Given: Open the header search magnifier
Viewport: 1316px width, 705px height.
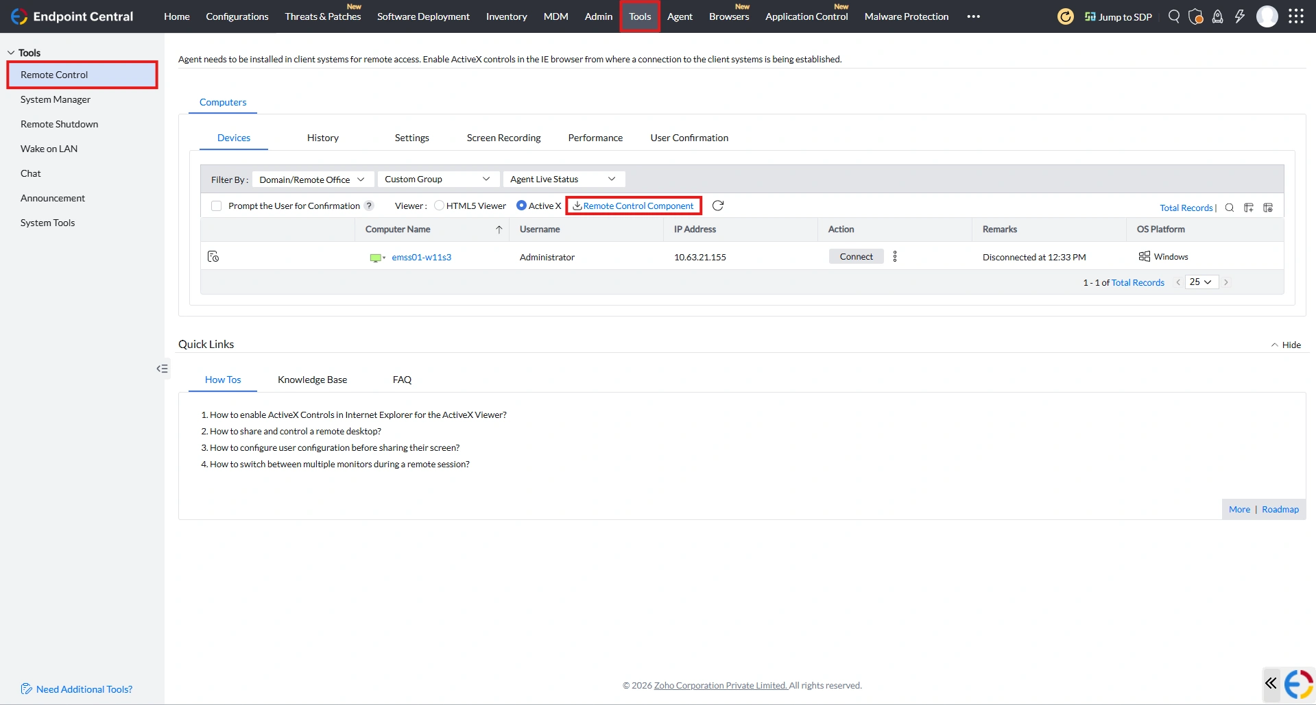Looking at the screenshot, I should (1174, 16).
